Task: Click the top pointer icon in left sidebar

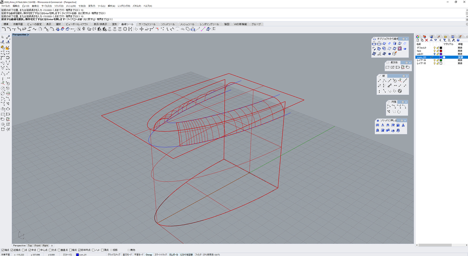Action: pyautogui.click(x=3, y=37)
